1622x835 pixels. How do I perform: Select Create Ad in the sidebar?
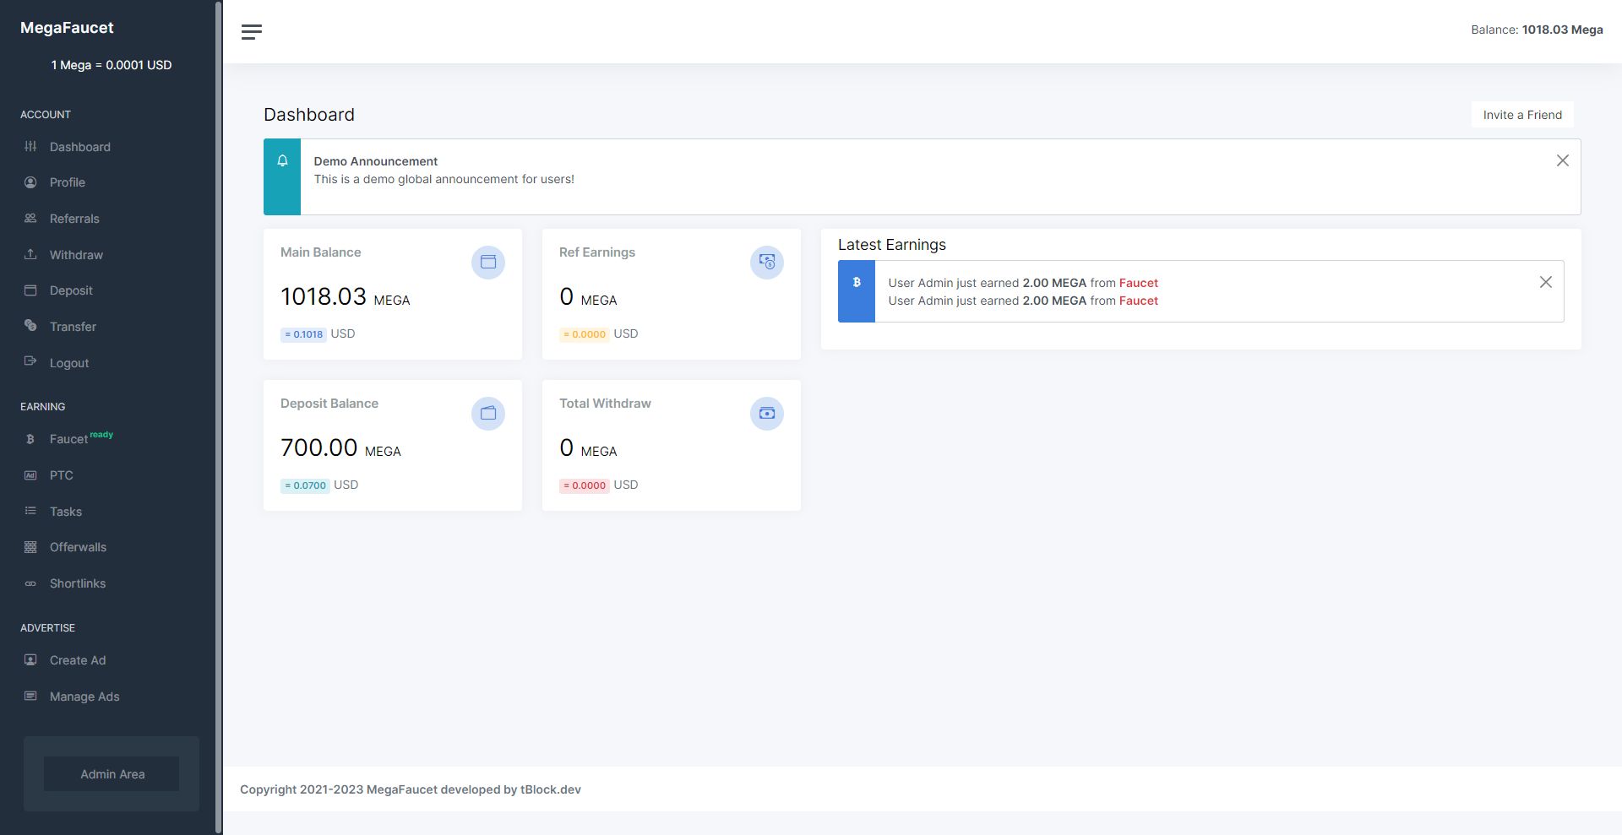[78, 660]
